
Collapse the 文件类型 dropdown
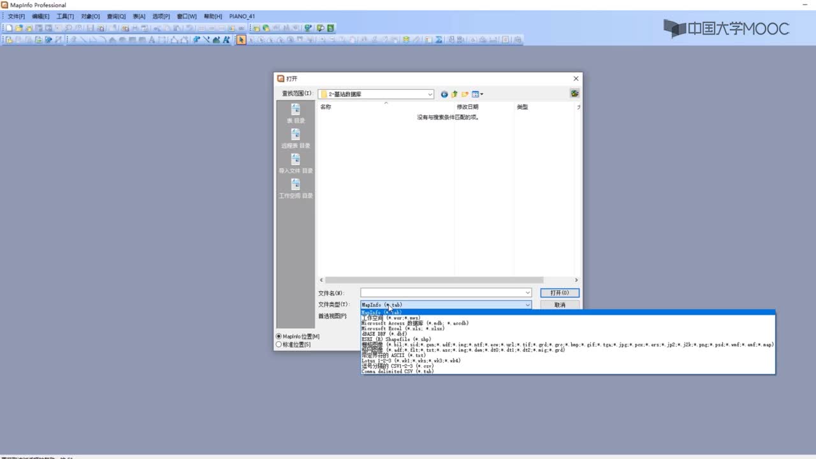click(x=527, y=305)
